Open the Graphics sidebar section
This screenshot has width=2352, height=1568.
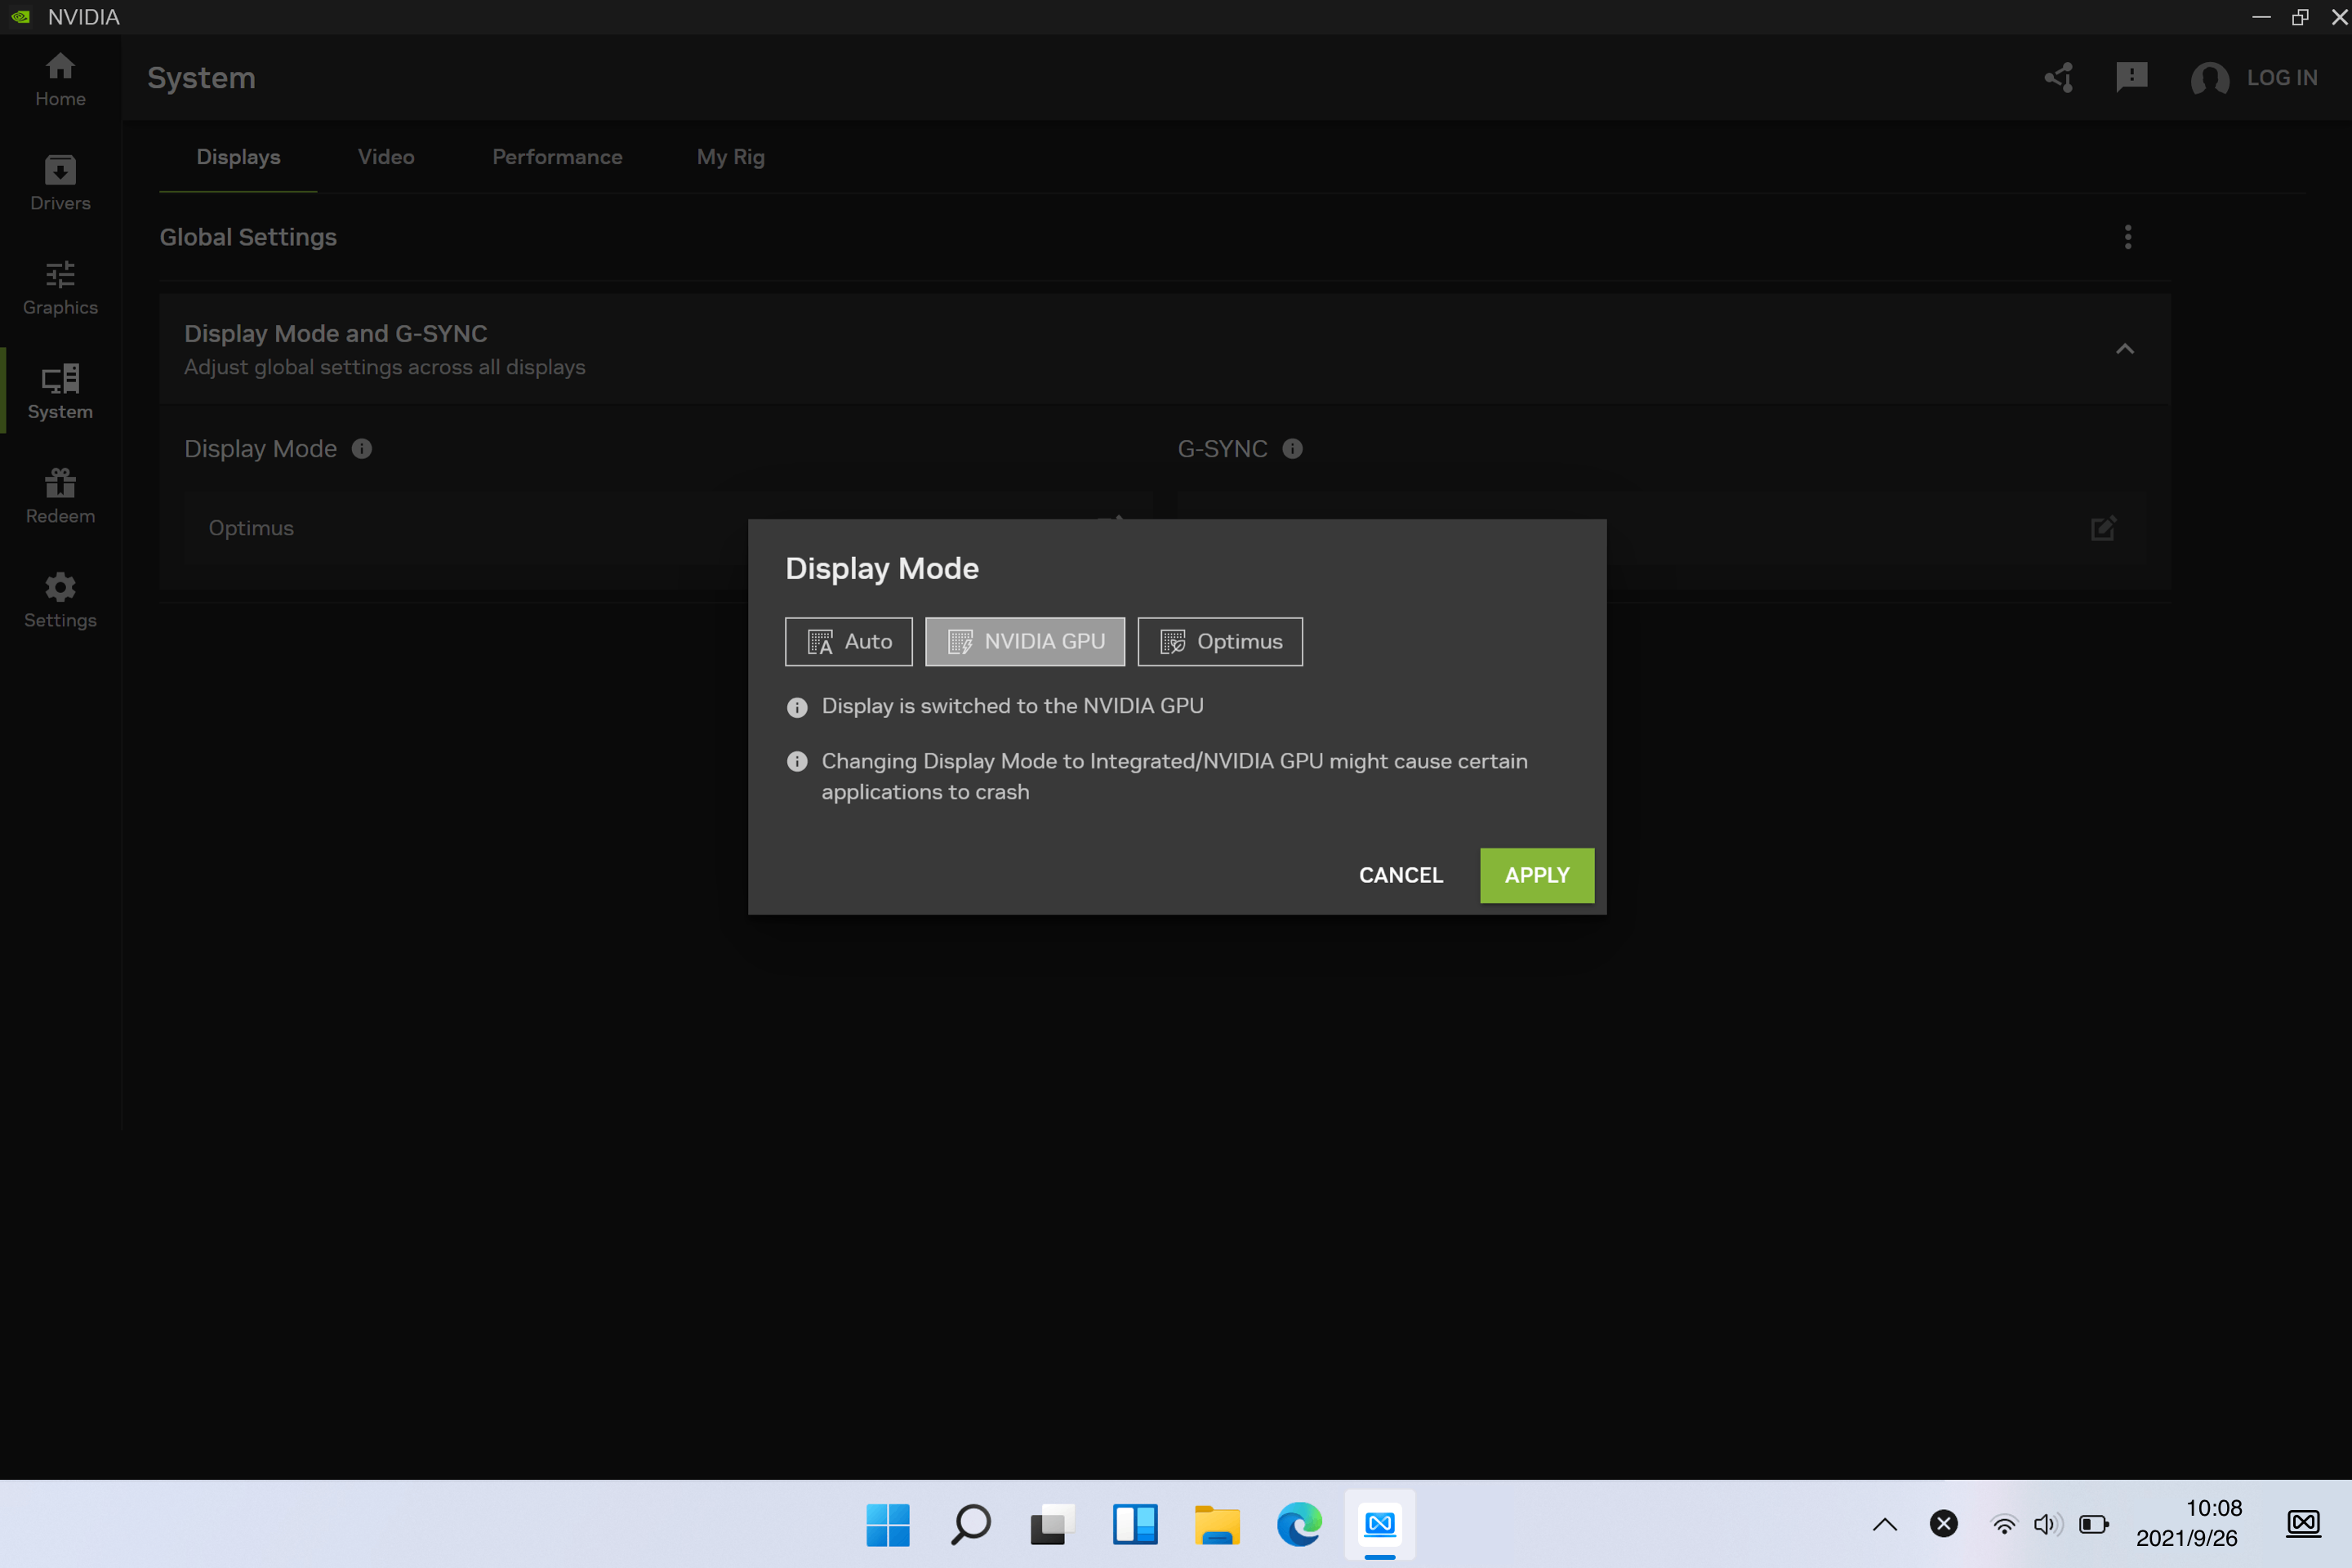60,288
